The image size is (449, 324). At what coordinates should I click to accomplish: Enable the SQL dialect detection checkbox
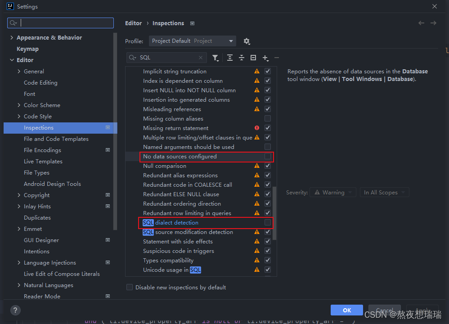267,222
